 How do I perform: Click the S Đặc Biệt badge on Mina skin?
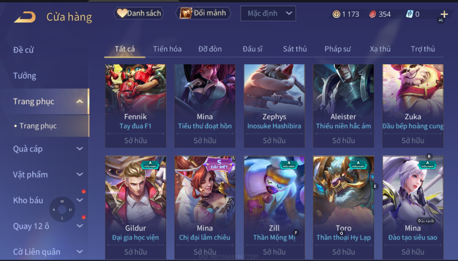219,164
